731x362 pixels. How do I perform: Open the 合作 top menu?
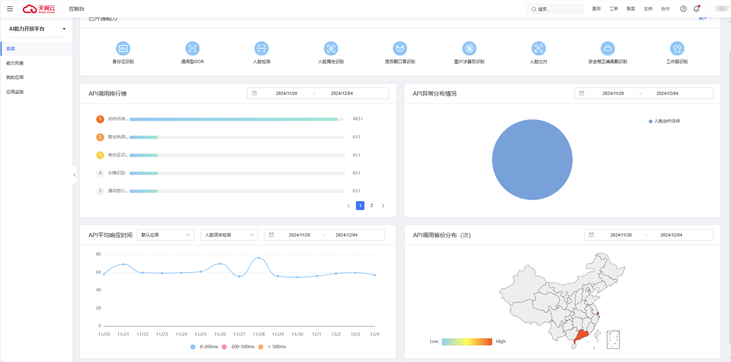click(665, 9)
